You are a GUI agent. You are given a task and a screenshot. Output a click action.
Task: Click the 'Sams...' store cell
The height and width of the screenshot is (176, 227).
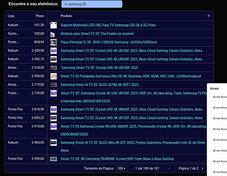pos(13,33)
